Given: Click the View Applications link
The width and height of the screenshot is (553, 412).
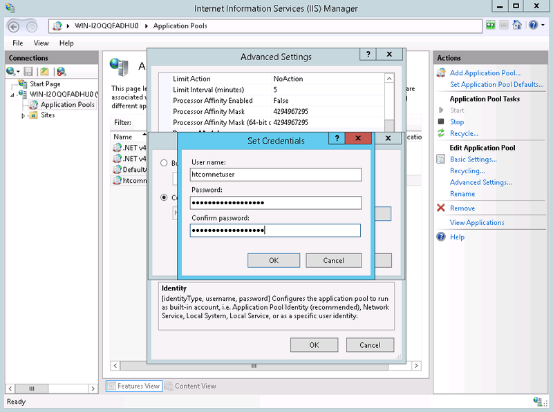Looking at the screenshot, I should 477,222.
